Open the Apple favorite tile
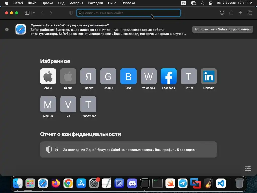 pyautogui.click(x=48, y=76)
